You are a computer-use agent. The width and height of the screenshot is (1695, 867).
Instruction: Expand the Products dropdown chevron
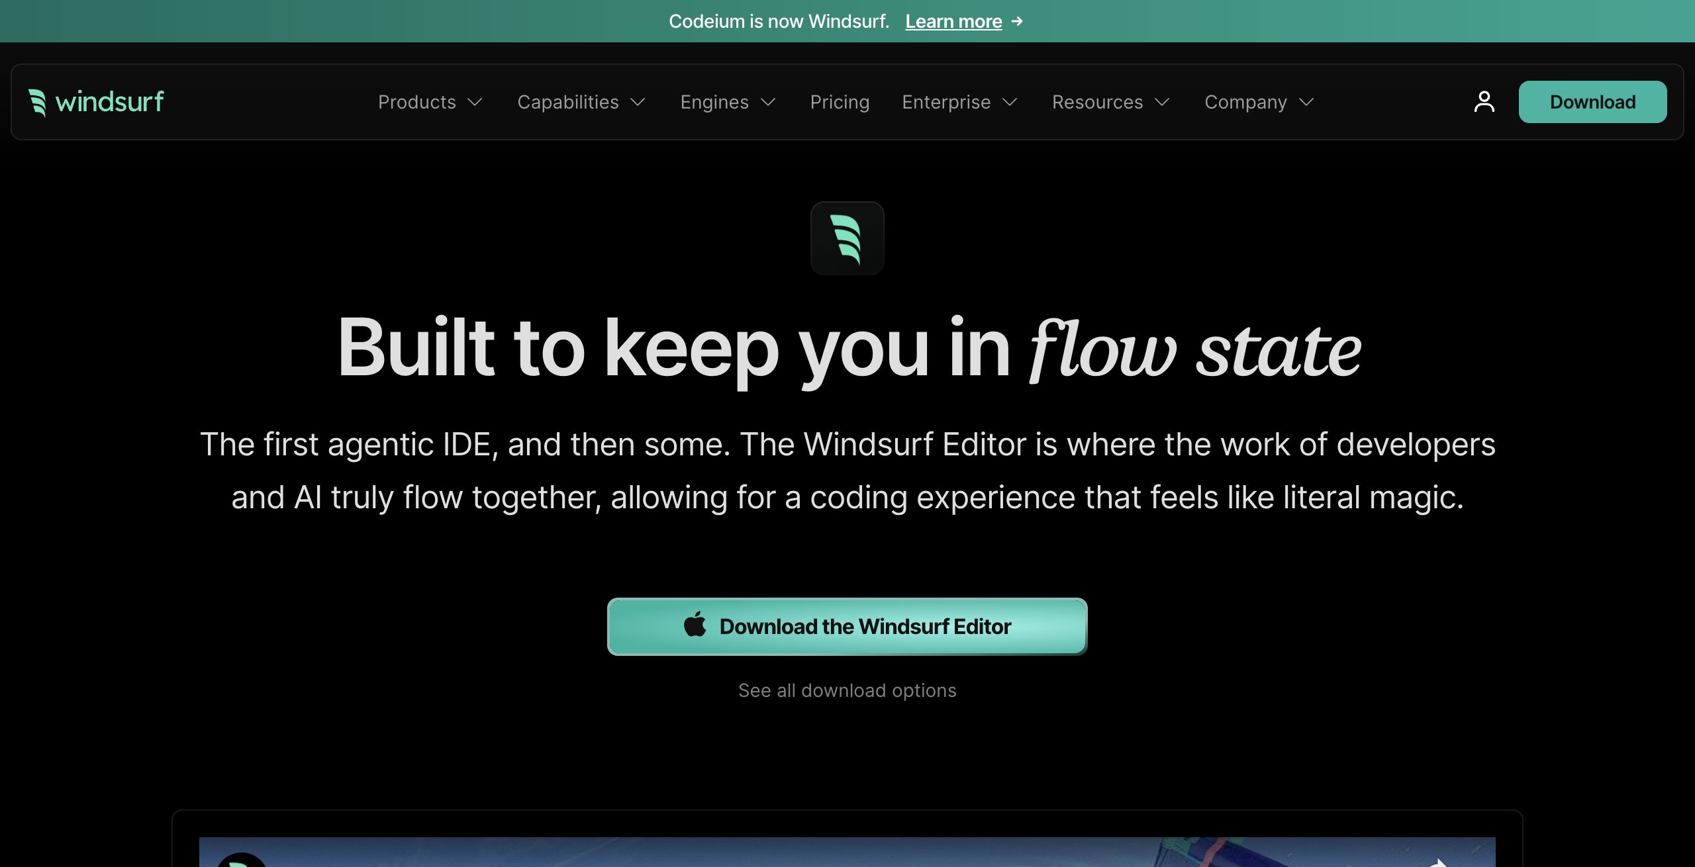coord(475,103)
